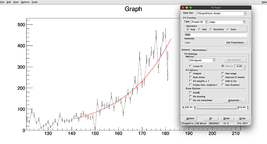This screenshot has height=144, width=267.
Task: Open the Tools menu
Action: pyautogui.click(x=34, y=2)
